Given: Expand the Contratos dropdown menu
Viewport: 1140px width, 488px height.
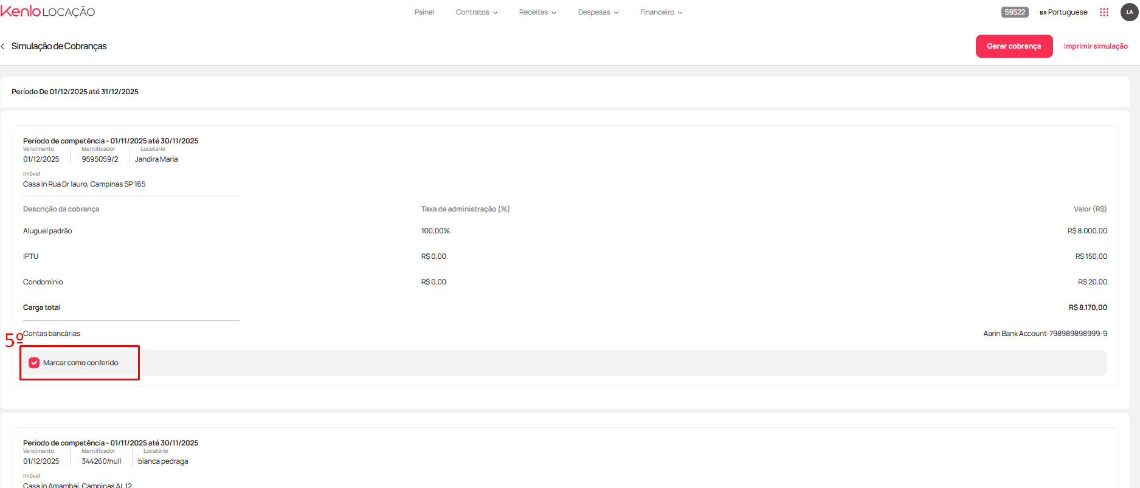Looking at the screenshot, I should pyautogui.click(x=477, y=12).
